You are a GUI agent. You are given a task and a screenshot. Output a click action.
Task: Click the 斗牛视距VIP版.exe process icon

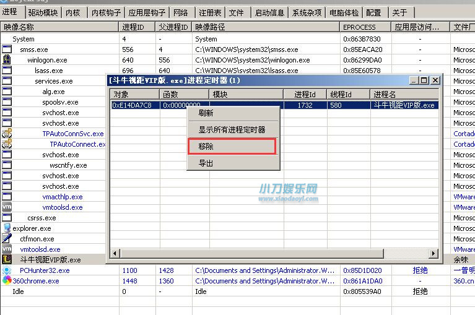click(7, 259)
